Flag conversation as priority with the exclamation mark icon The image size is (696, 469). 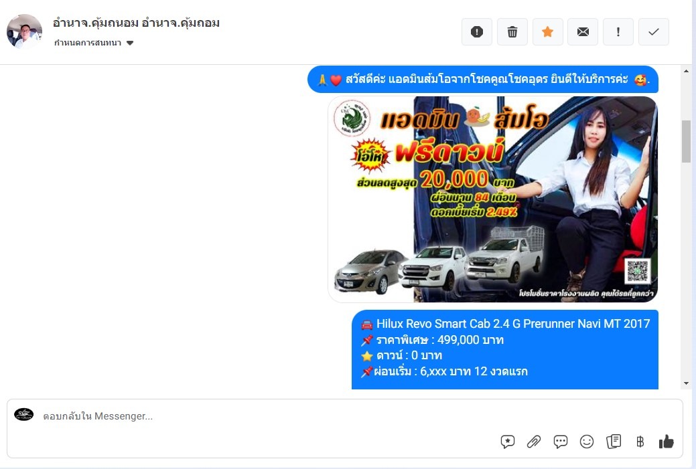point(618,32)
